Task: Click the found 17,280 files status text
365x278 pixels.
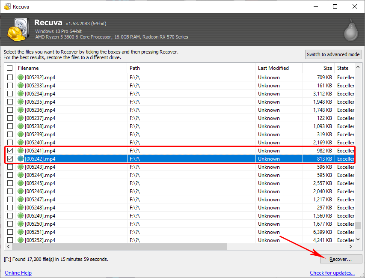Action: coord(56,259)
